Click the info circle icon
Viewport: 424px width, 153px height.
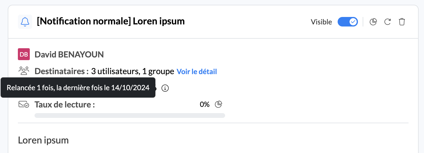pos(165,88)
